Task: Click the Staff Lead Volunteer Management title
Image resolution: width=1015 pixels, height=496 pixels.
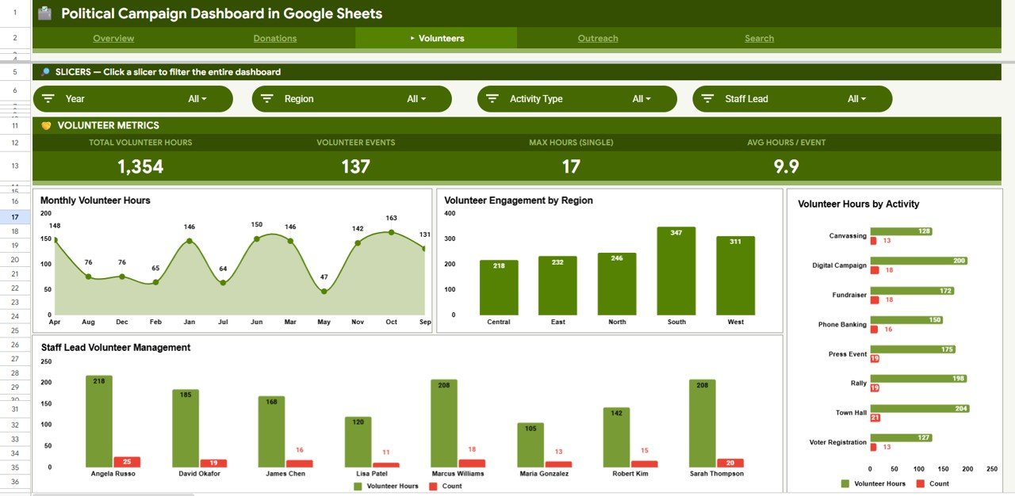Action: pos(116,347)
